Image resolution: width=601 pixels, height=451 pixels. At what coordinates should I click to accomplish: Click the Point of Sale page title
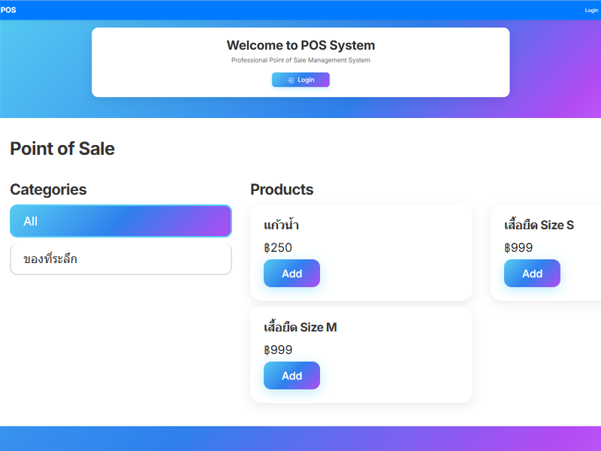tap(62, 149)
